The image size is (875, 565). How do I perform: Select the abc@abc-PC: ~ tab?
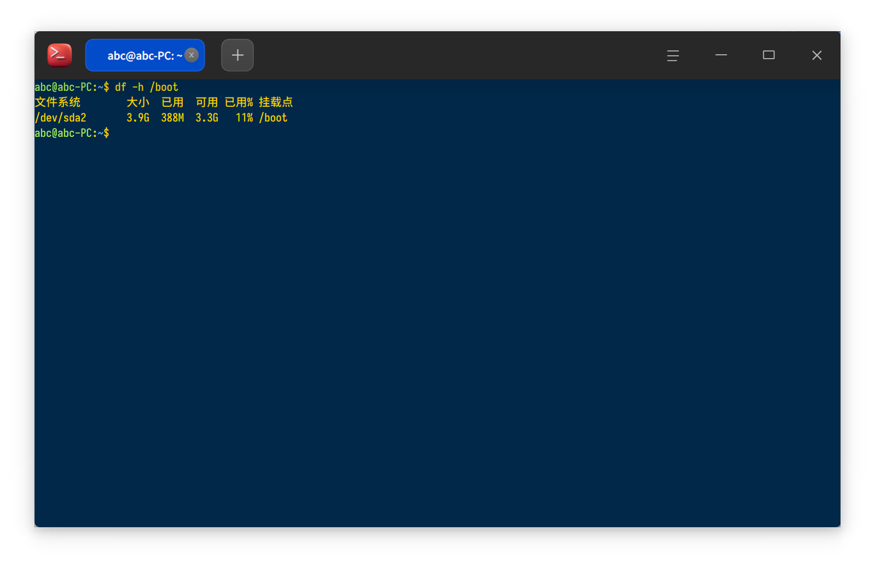click(145, 55)
